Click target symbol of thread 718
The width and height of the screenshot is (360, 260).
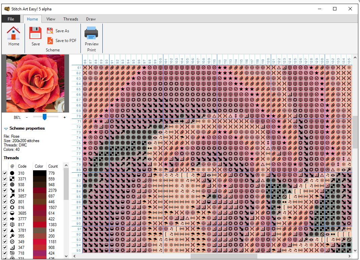(x=12, y=253)
